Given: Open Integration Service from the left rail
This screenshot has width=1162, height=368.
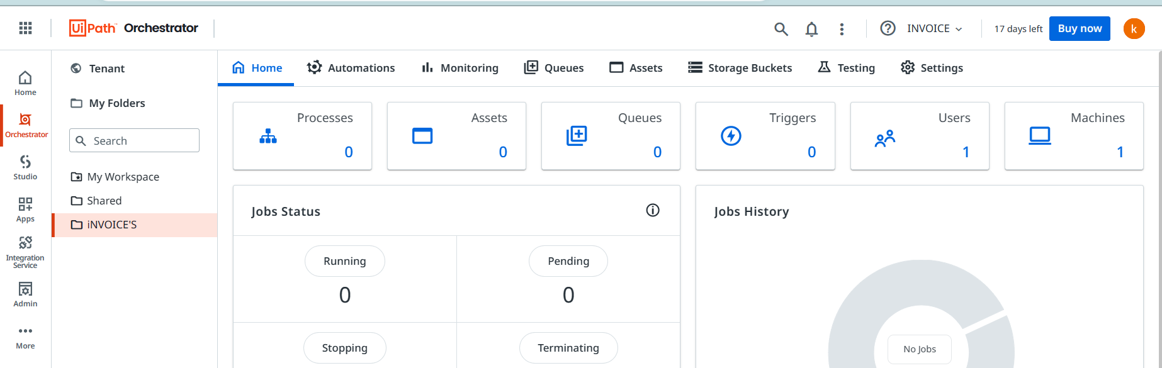Looking at the screenshot, I should (25, 252).
